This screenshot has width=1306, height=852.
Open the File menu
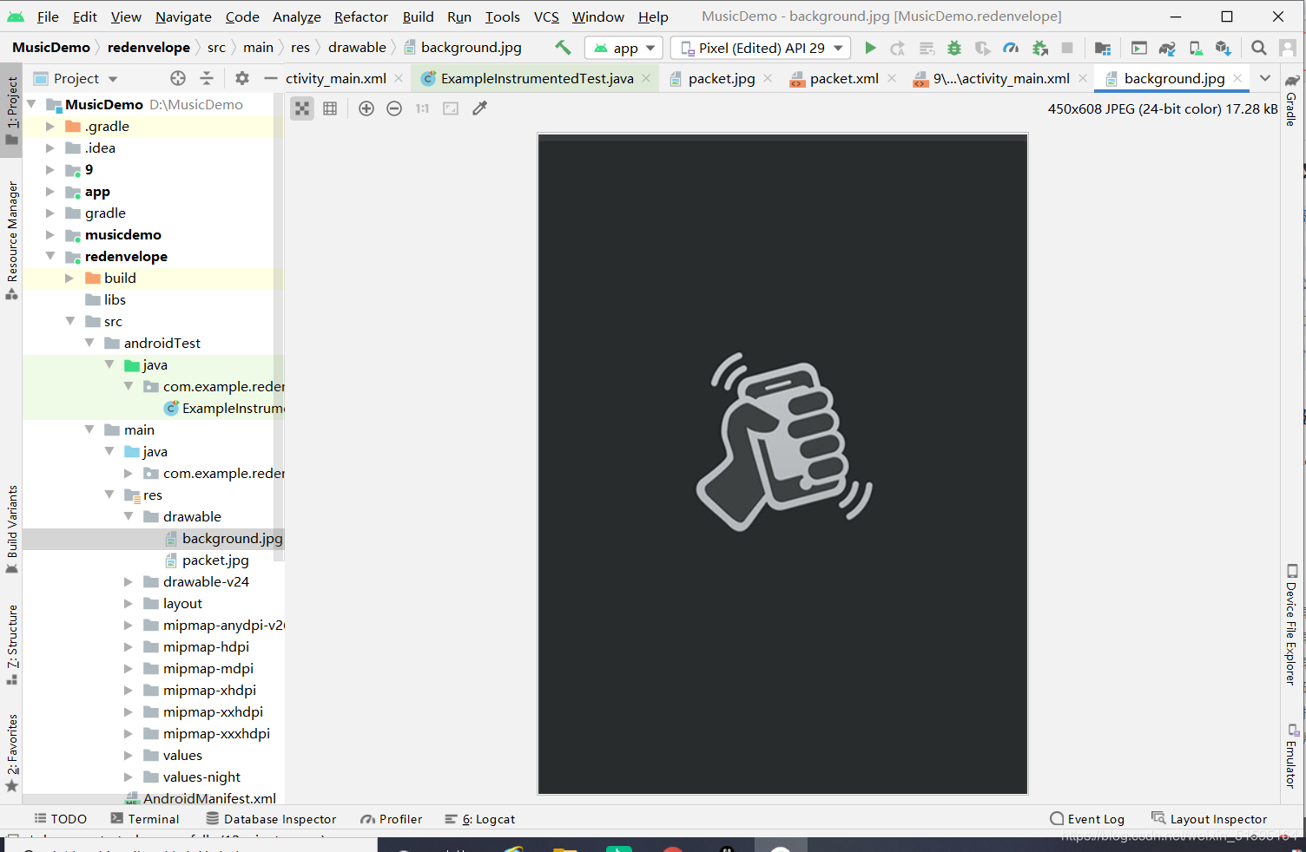[x=48, y=16]
